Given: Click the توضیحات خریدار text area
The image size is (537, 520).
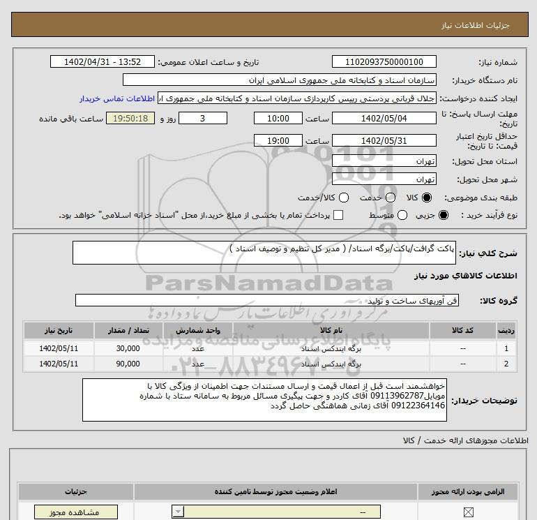Looking at the screenshot, I should [x=264, y=400].
